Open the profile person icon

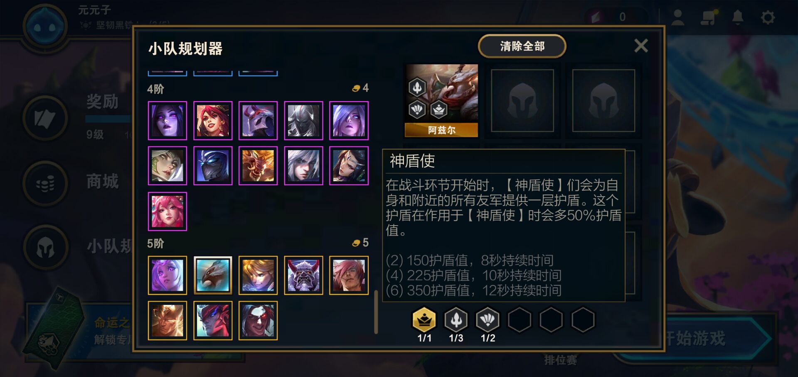click(x=678, y=17)
